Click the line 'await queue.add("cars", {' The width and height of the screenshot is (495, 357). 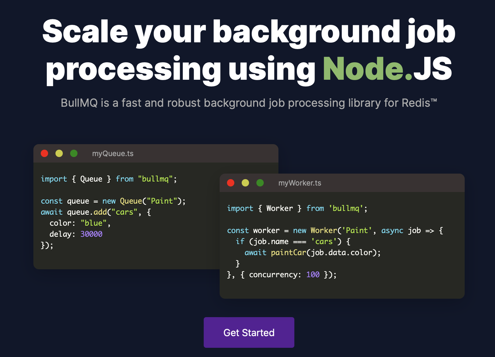(x=96, y=212)
